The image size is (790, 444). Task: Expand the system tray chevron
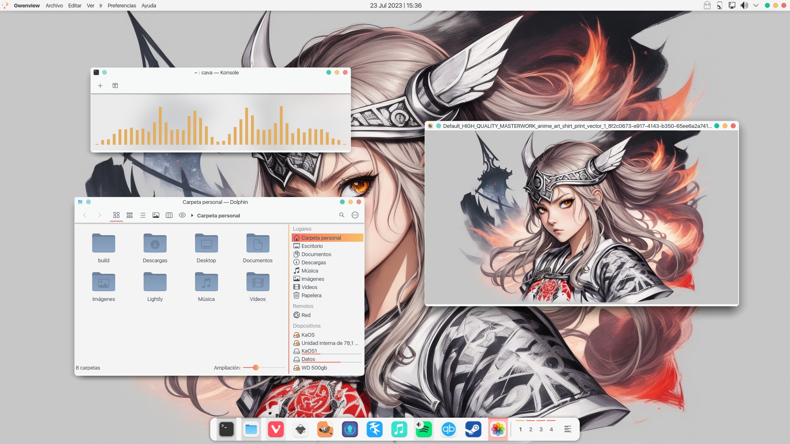(x=755, y=5)
